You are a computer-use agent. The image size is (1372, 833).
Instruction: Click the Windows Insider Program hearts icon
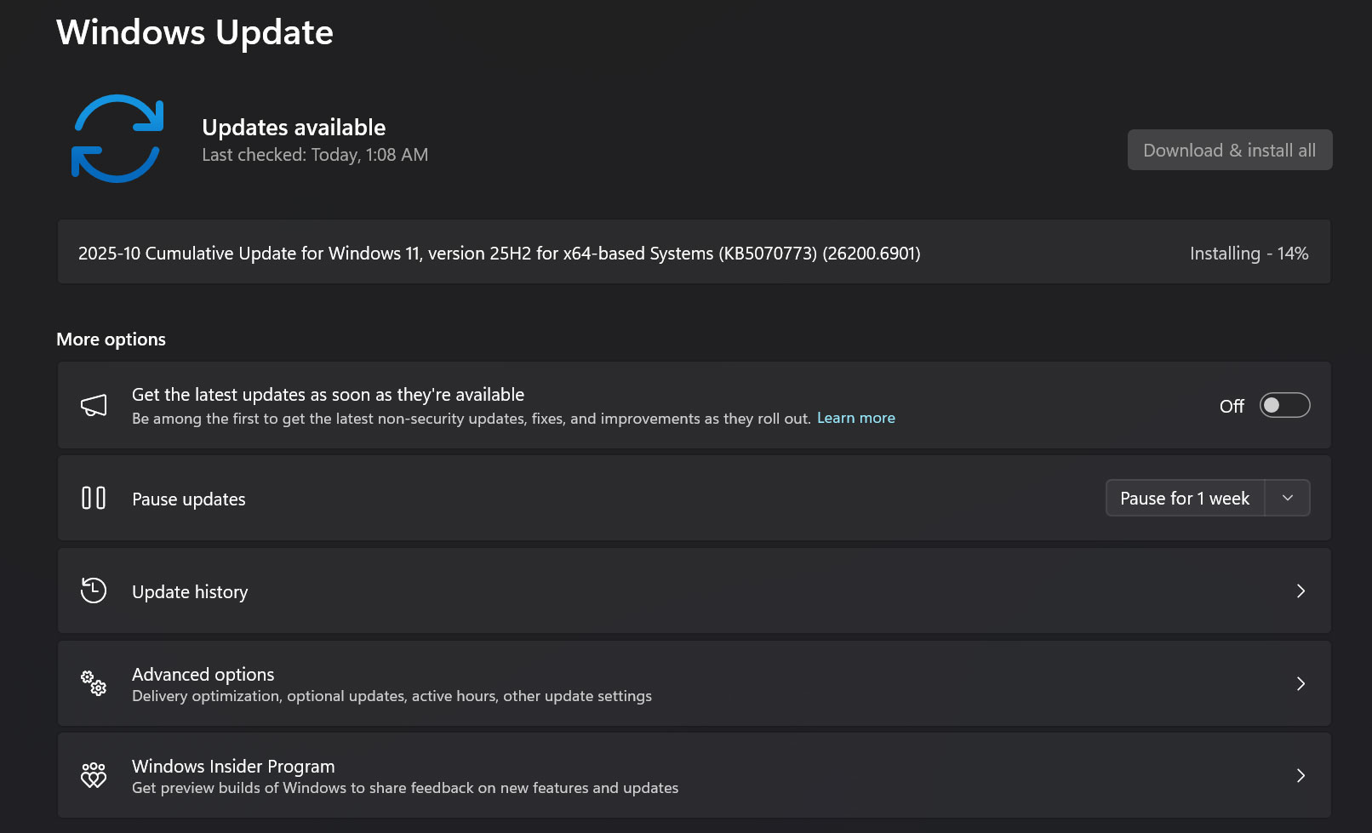[x=94, y=775]
